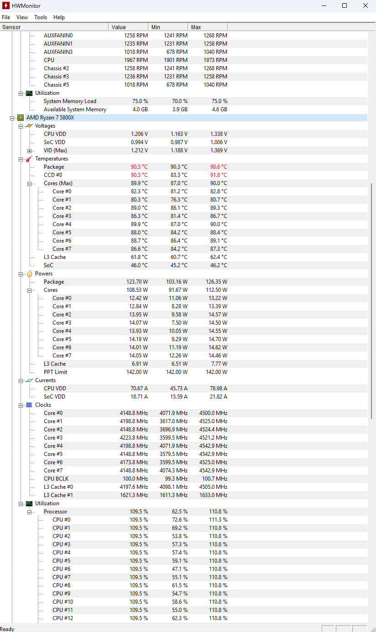Viewport: 376px width, 632px height.
Task: Select the CPU VDD voltage row
Action: tap(183, 134)
